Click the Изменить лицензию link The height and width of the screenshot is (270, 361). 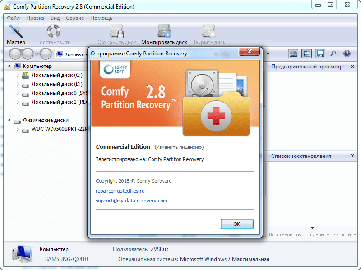click(179, 147)
